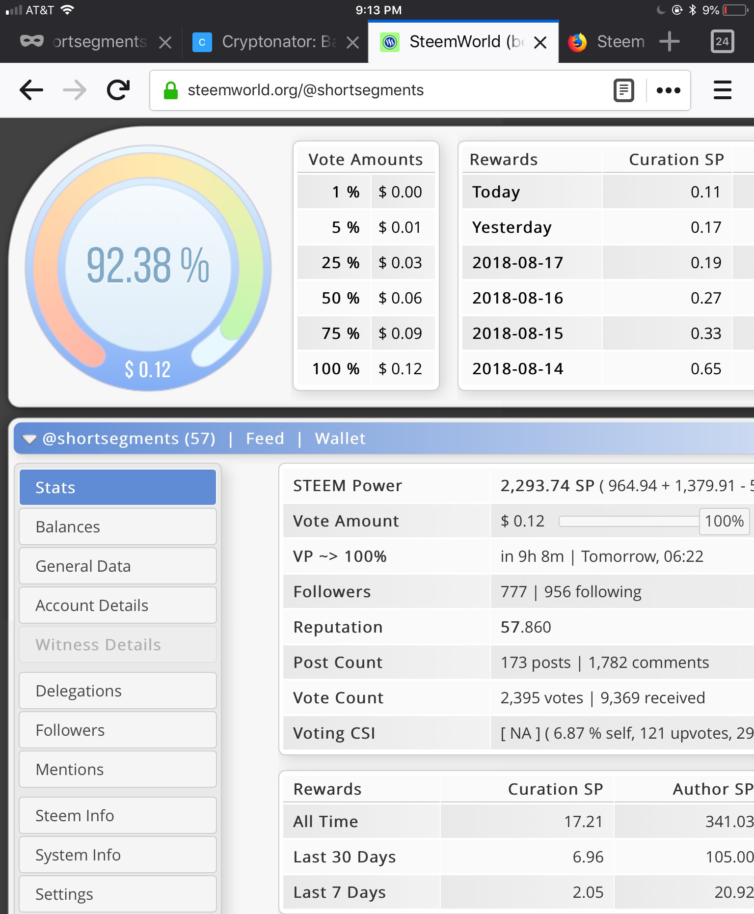Open the Settings section

pos(118,894)
